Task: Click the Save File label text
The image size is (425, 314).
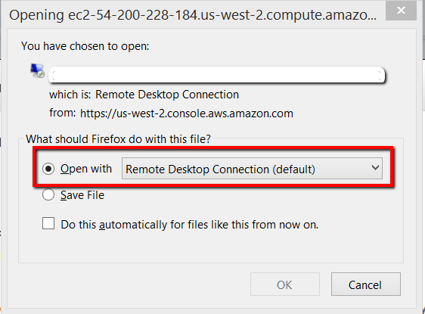Action: (x=82, y=195)
